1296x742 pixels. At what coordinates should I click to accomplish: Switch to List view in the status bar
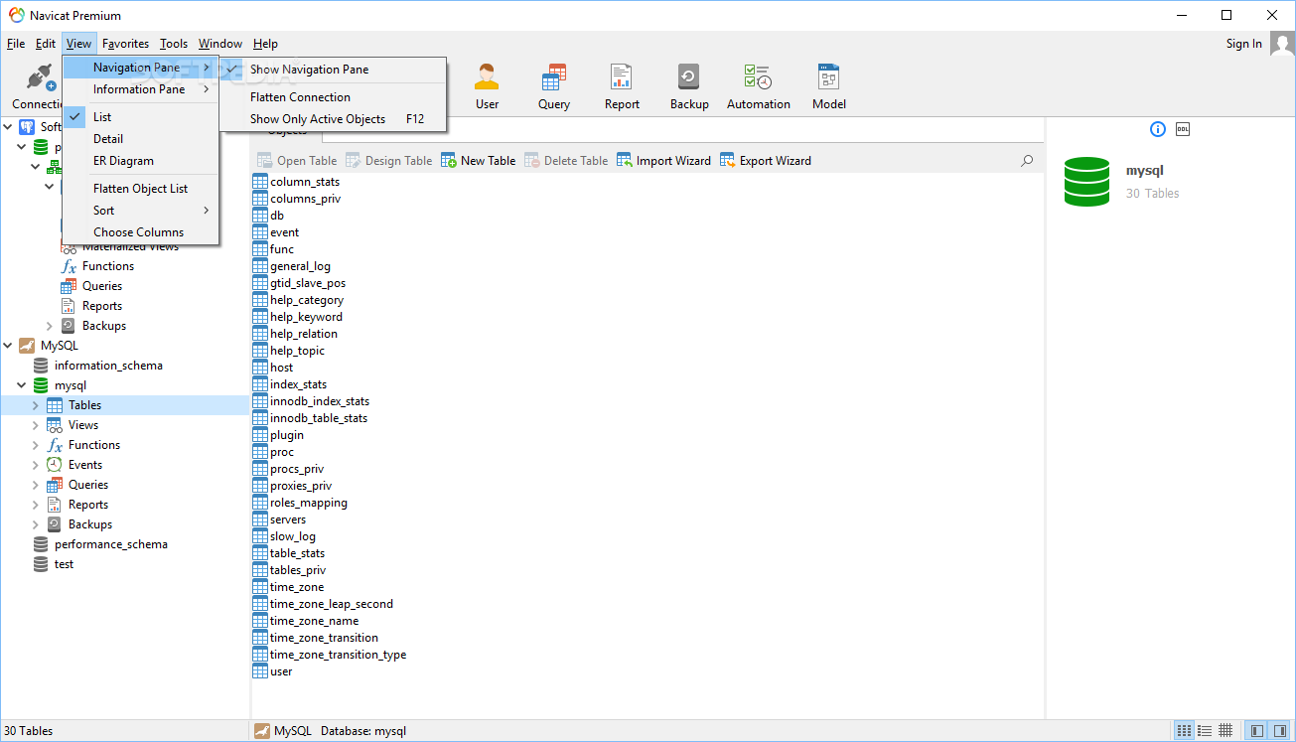(1184, 730)
